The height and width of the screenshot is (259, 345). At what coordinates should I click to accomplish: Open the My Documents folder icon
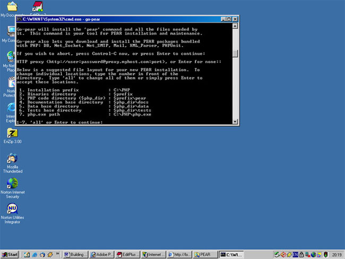[x=11, y=6]
